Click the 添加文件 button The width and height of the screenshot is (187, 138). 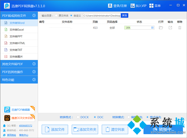coord(55,129)
